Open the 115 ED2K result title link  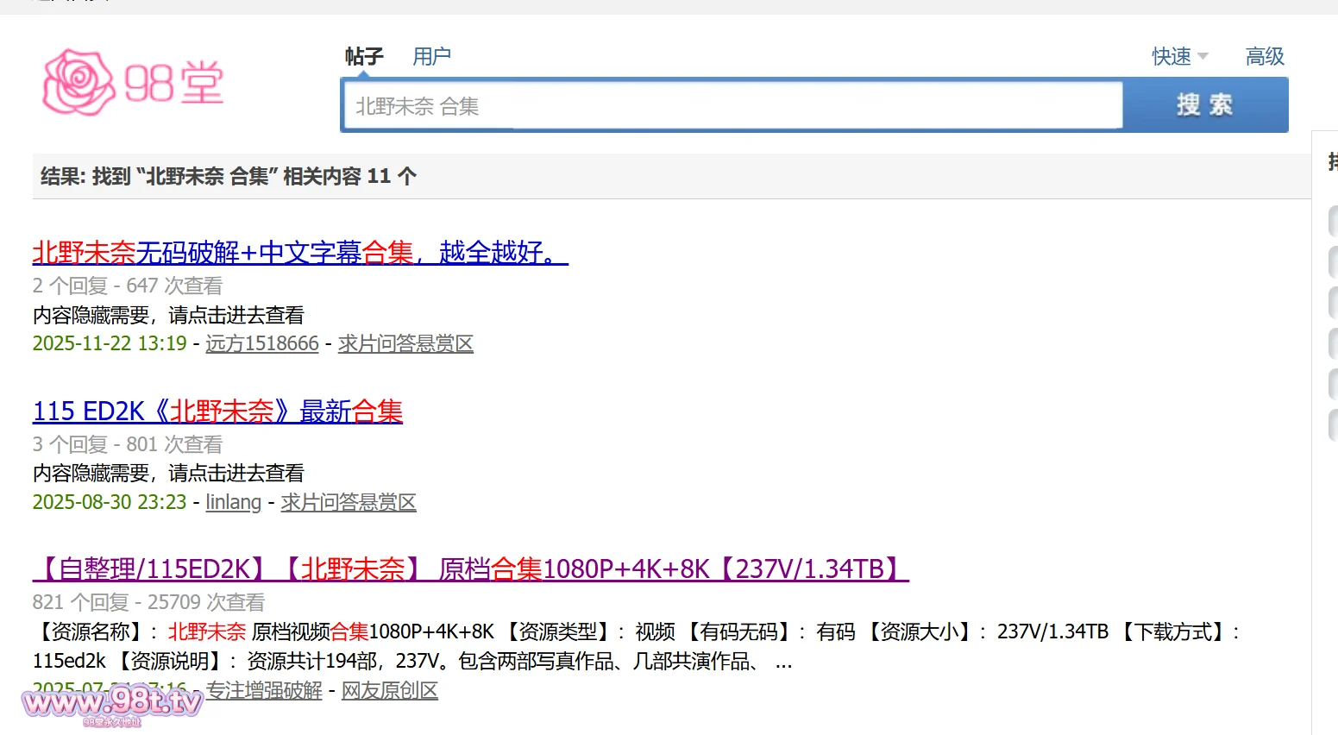(x=217, y=411)
